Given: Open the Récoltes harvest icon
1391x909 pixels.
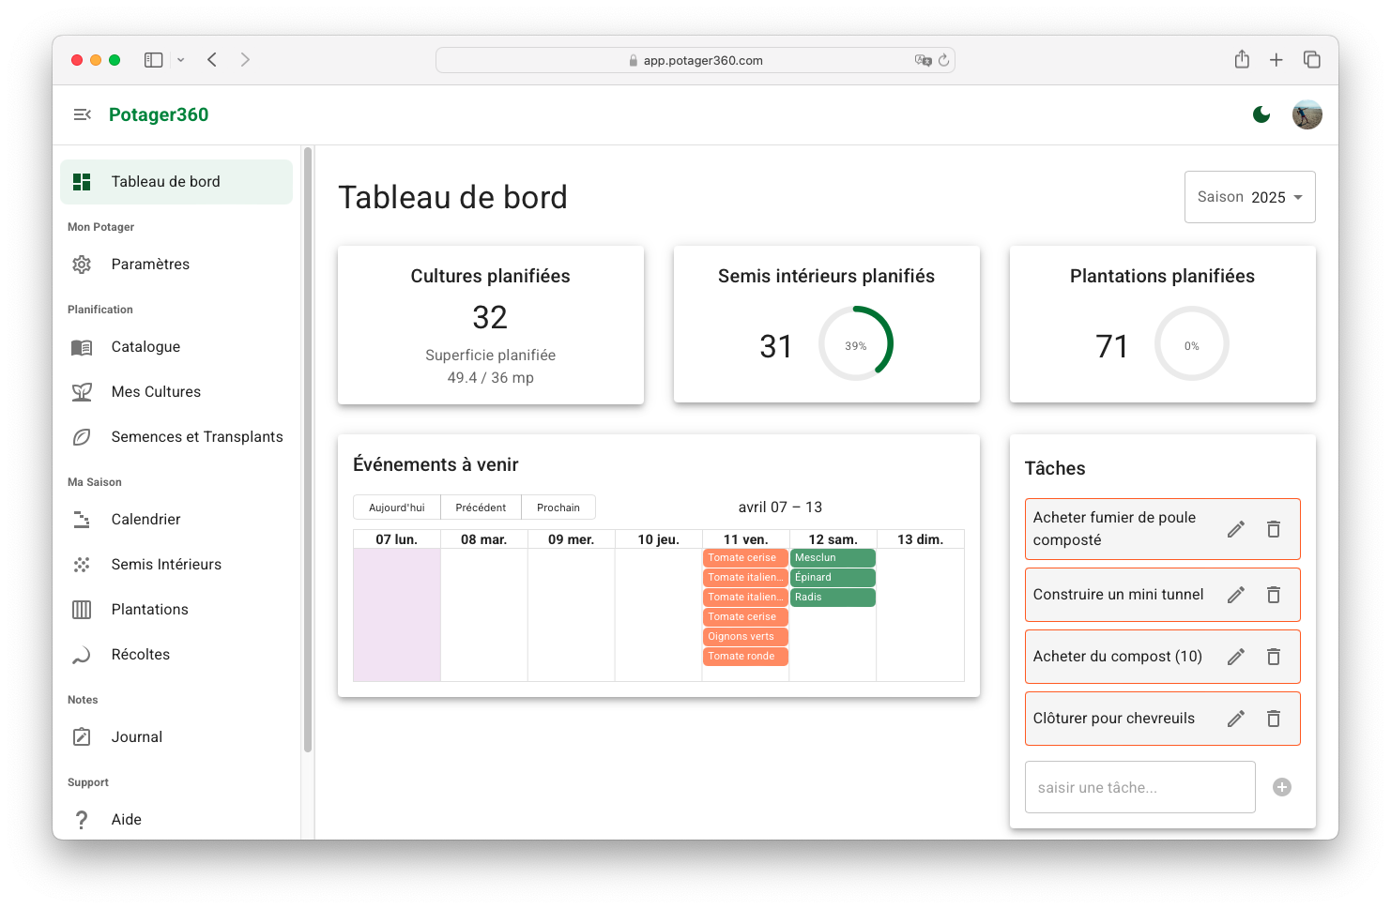Looking at the screenshot, I should click(82, 654).
